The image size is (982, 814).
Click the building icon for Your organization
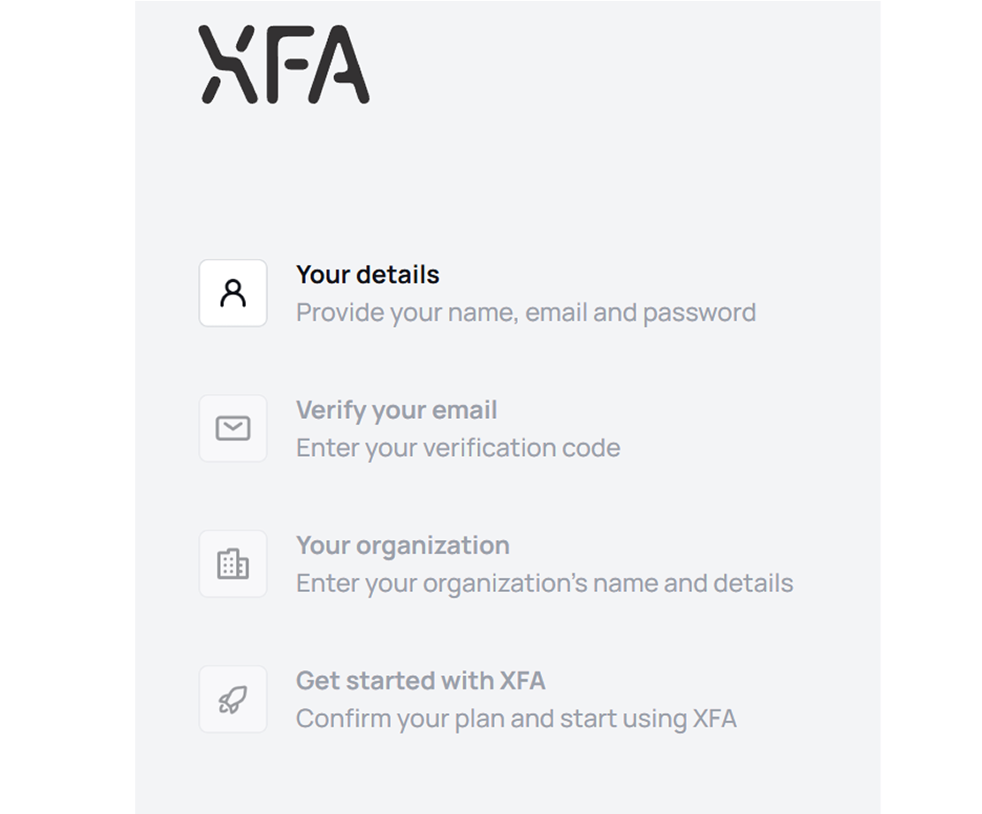233,564
